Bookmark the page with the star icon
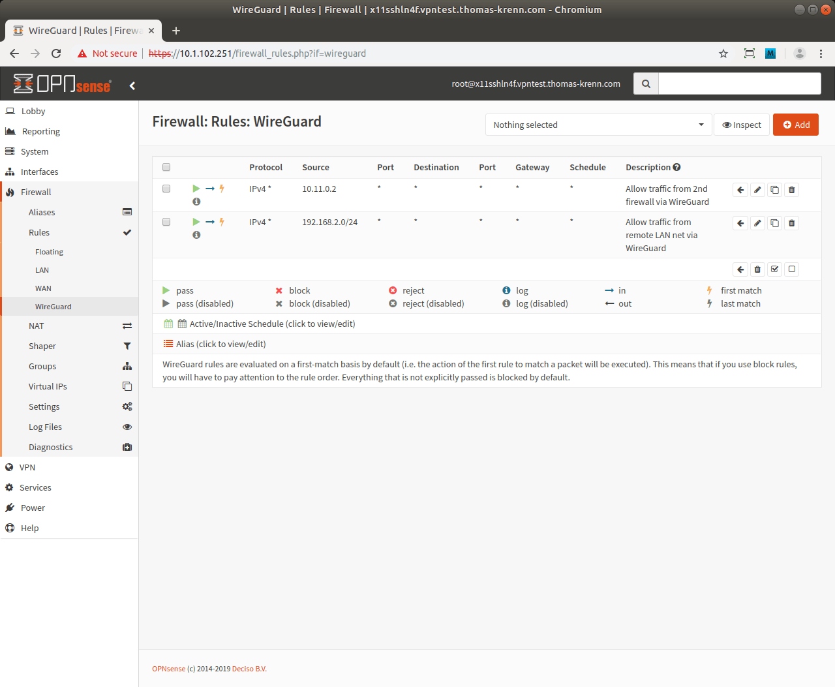Viewport: 835px width, 687px height. click(723, 53)
